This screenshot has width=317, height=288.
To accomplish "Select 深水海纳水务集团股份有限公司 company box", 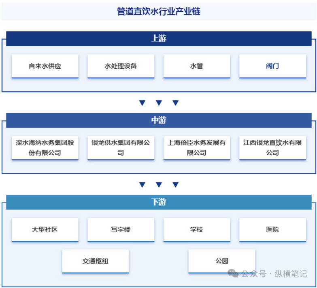I will coord(45,148).
